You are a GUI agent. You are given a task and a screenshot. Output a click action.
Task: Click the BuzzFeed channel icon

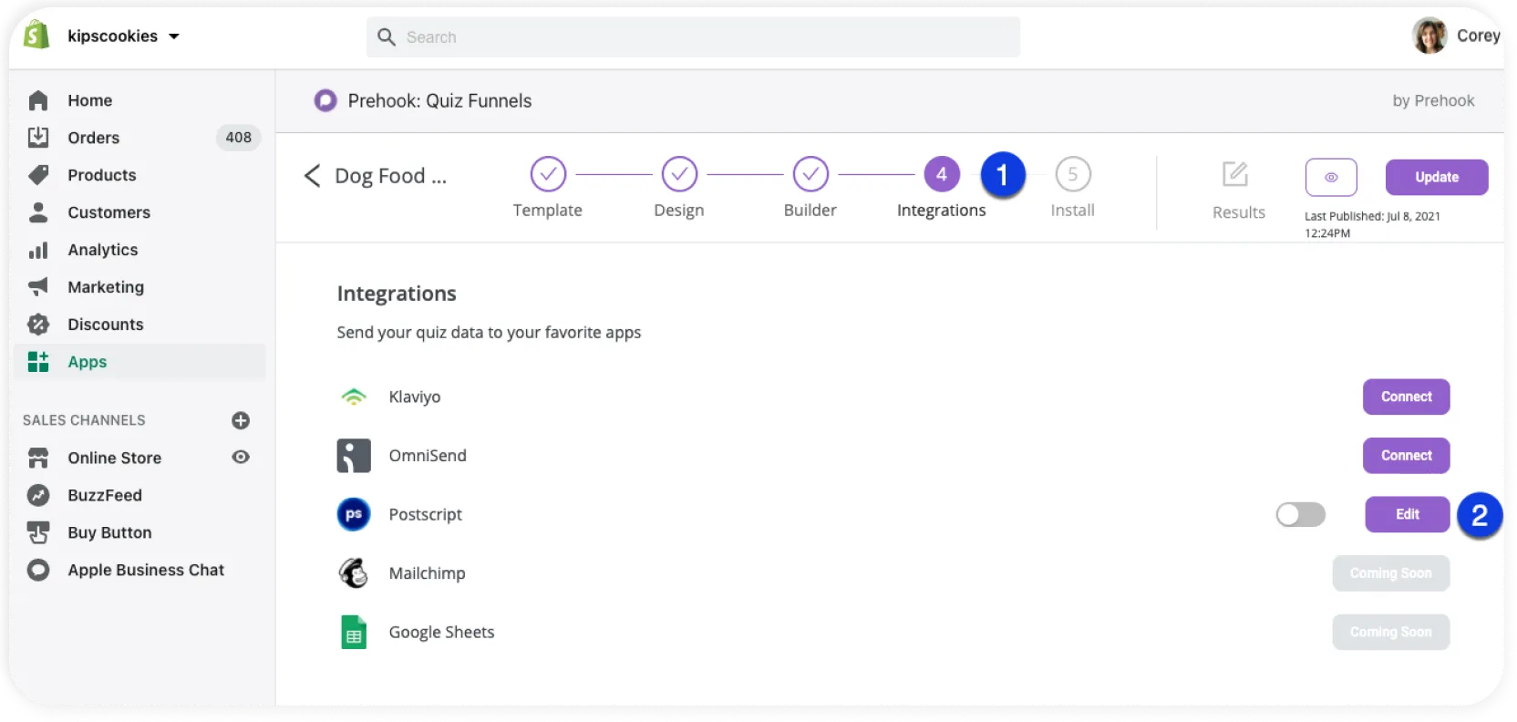38,495
